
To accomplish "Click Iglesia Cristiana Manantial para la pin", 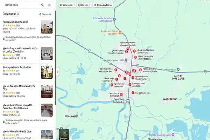I will [x=140, y=70].
